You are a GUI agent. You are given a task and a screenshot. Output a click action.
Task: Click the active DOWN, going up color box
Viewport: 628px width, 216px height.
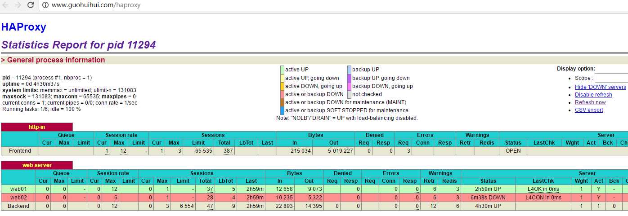coord(282,86)
